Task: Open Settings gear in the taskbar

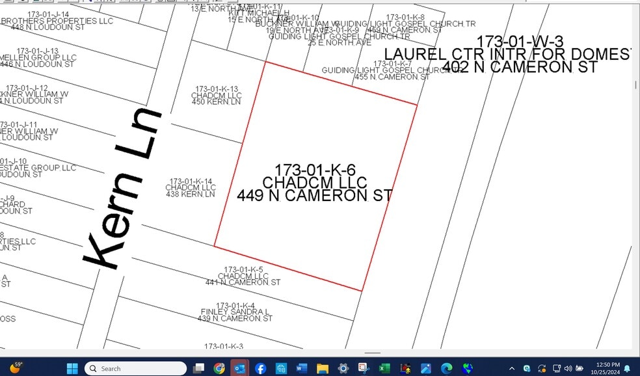Action: pyautogui.click(x=343, y=368)
